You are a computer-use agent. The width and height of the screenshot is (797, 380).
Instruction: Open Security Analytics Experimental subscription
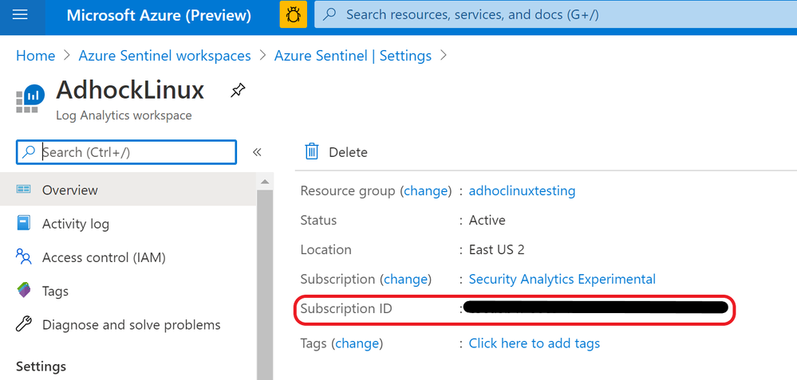tap(562, 279)
